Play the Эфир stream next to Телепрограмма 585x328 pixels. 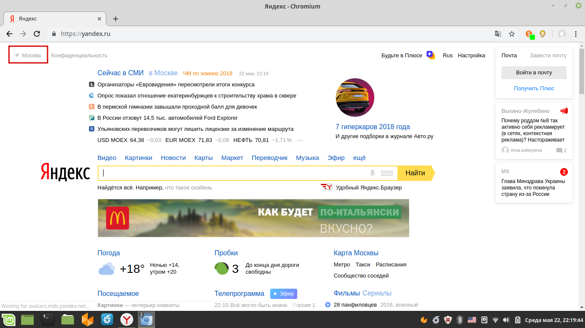pyautogui.click(x=284, y=294)
